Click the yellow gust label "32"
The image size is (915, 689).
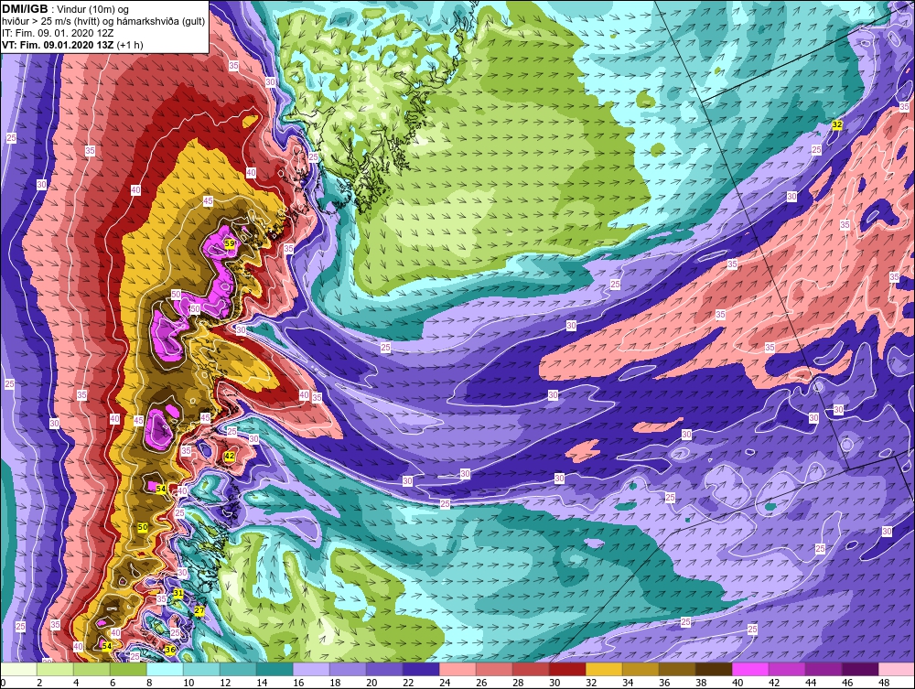coord(837,124)
